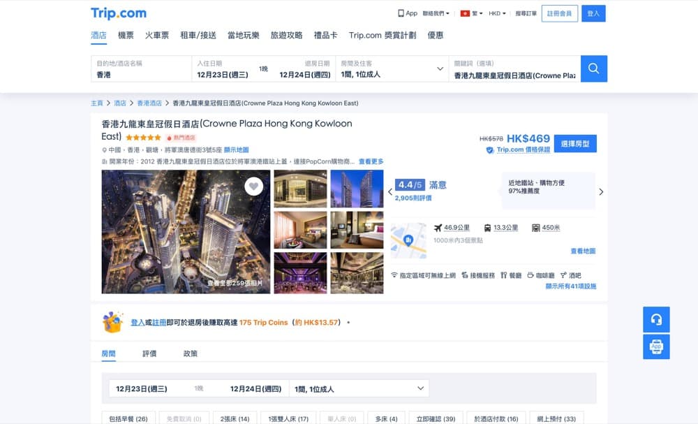
Task: Toggle the 包括早餐 (26) filter
Action: [x=128, y=418]
